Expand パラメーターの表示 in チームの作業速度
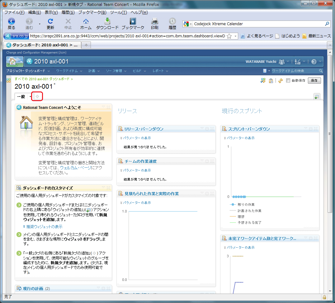This screenshot has width=335, height=303. click(135, 170)
